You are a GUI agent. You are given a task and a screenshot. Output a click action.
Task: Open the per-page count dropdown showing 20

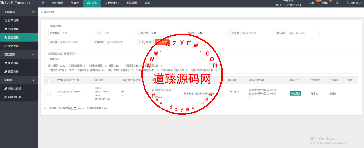tap(73, 108)
